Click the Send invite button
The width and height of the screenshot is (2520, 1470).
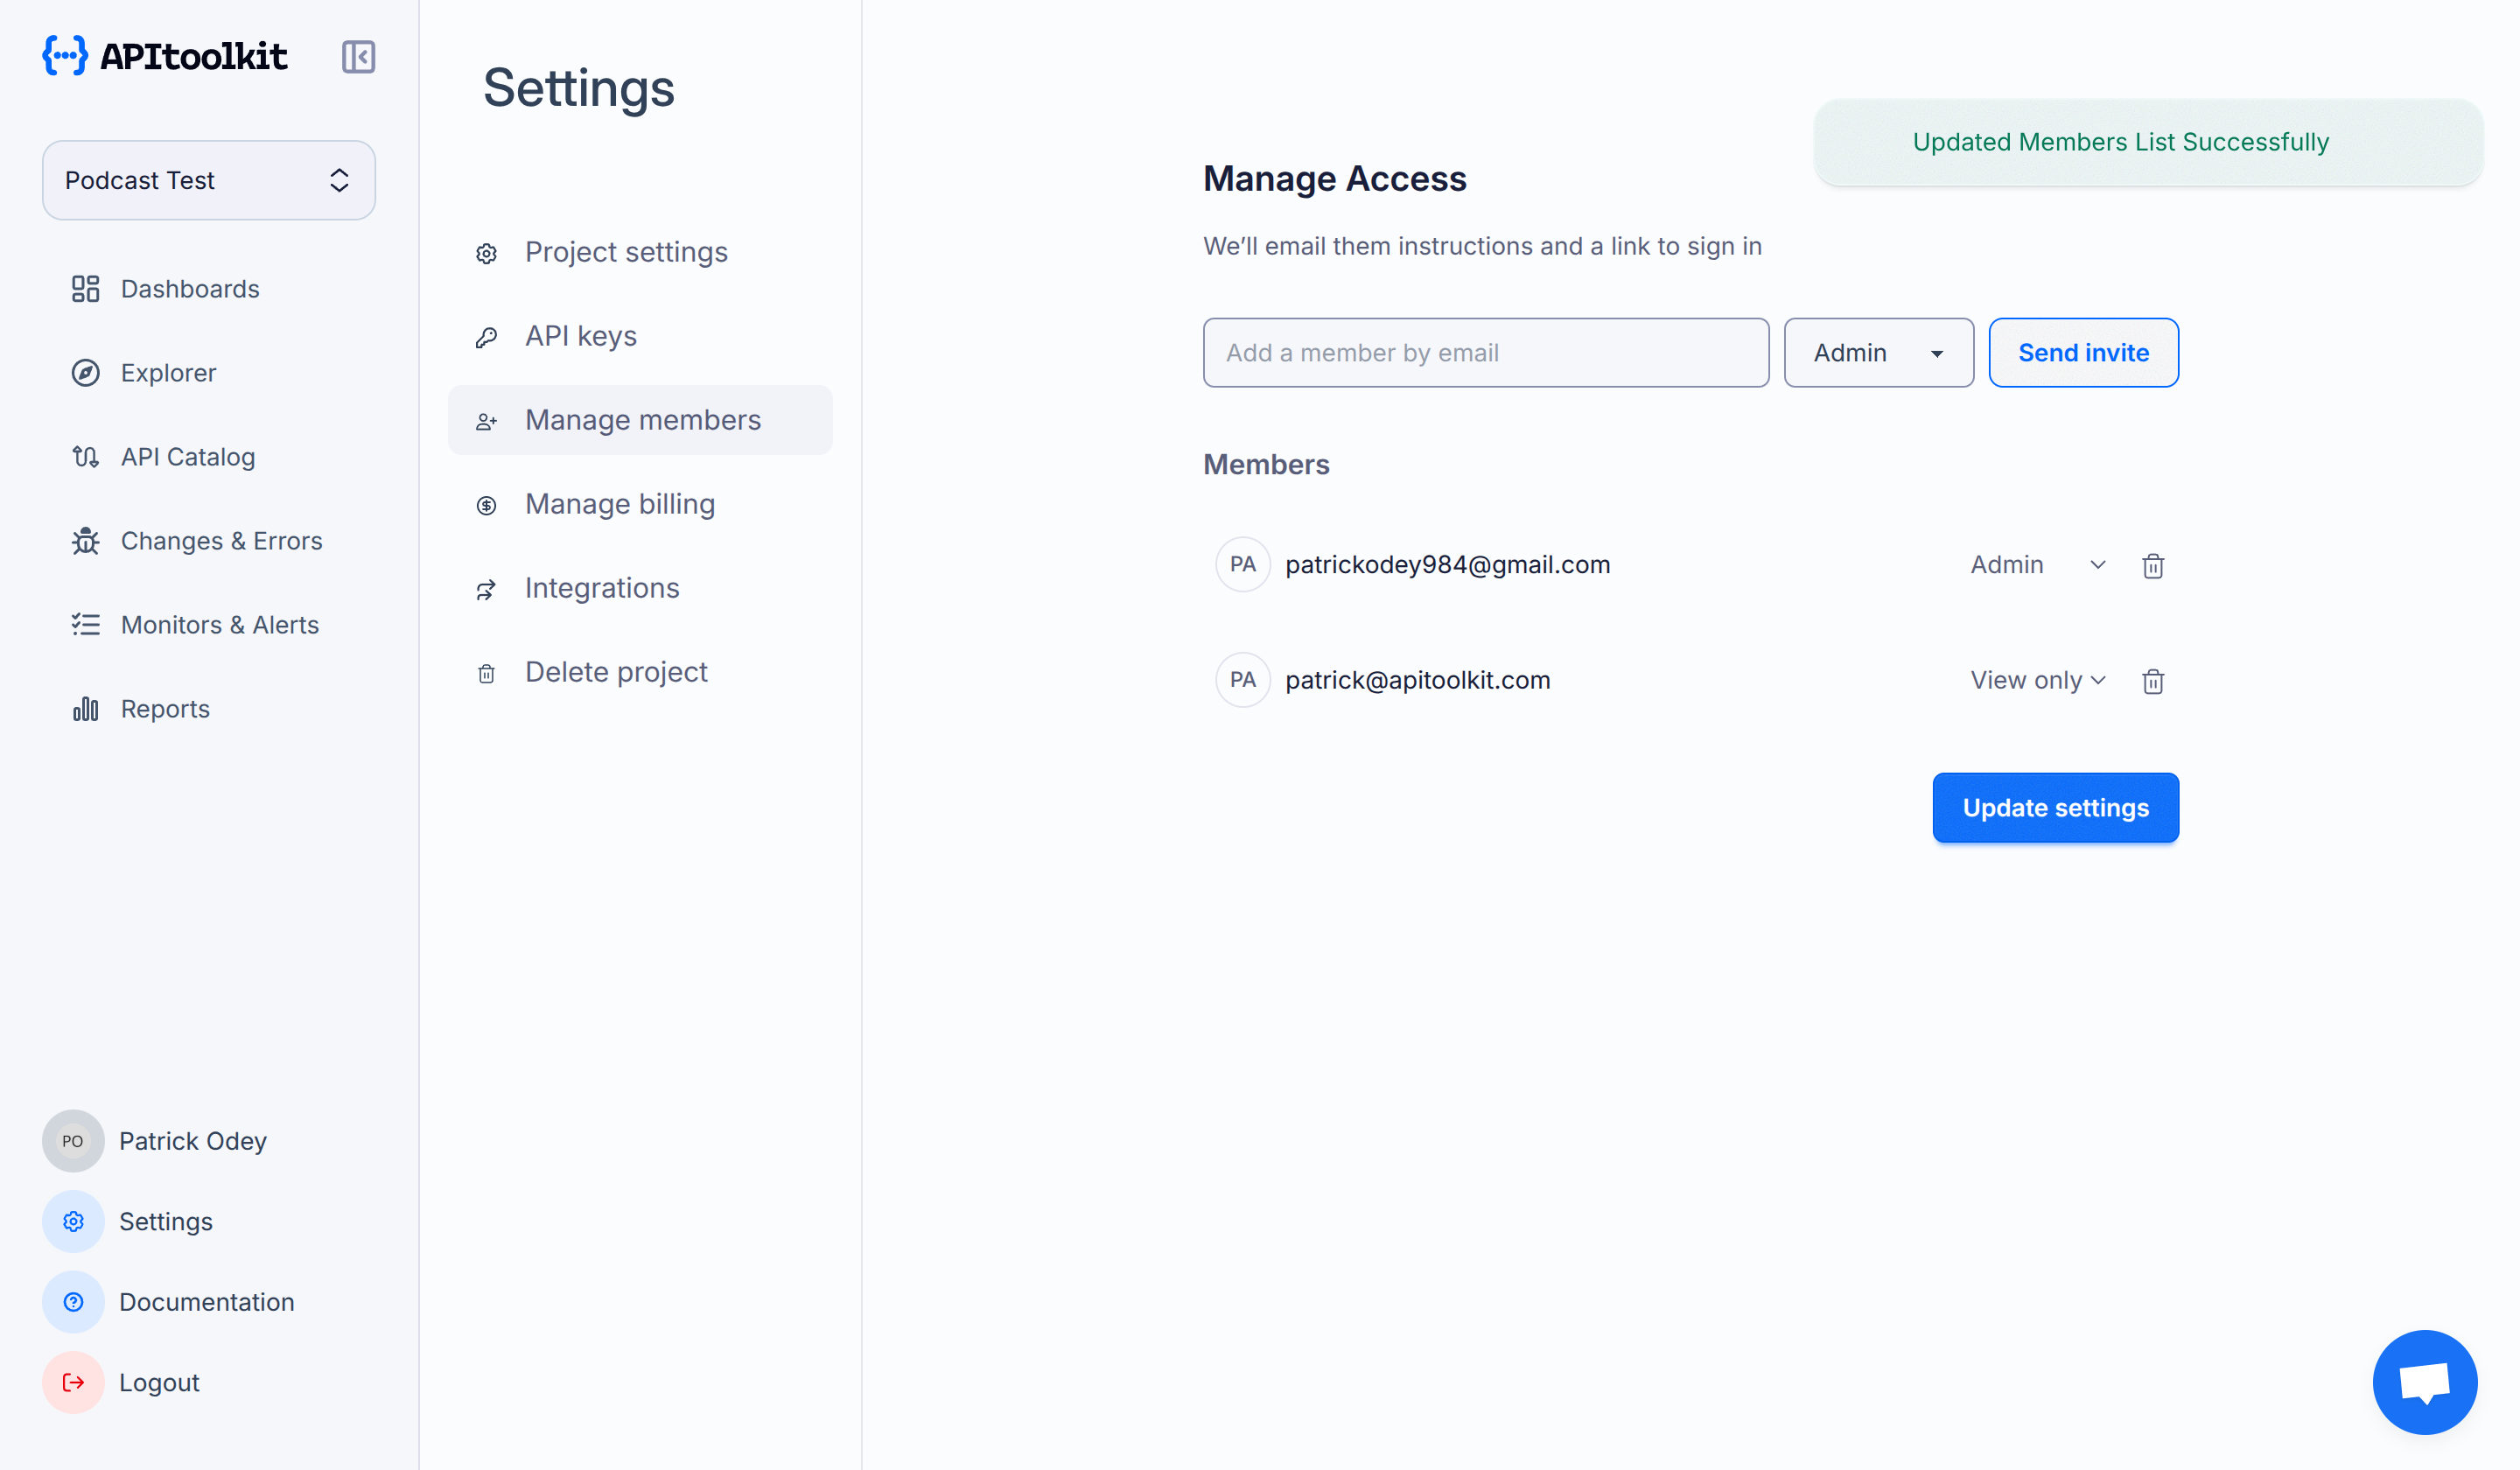[2084, 352]
